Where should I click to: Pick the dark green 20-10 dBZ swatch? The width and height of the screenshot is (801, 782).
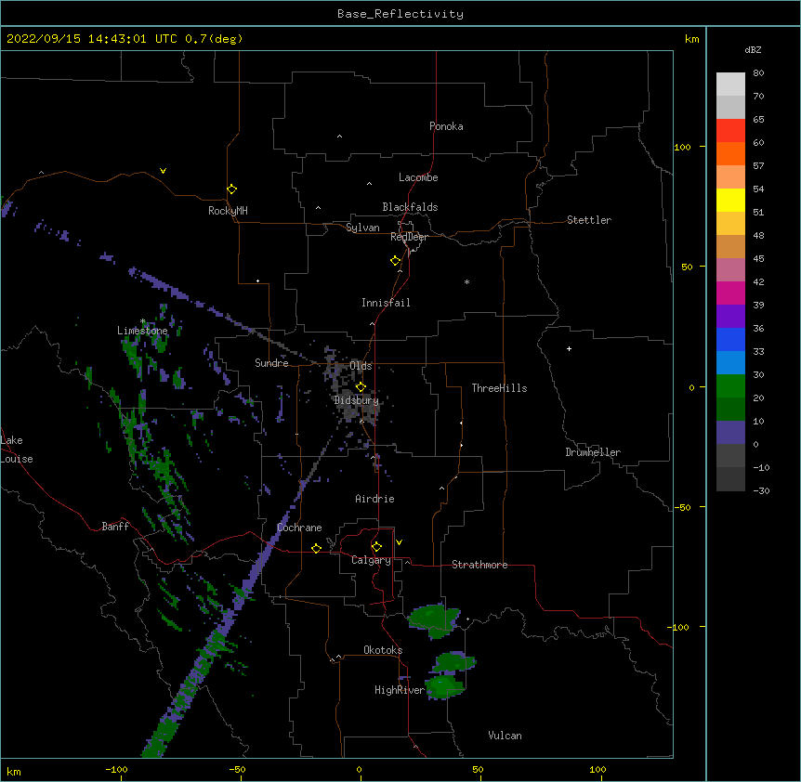point(730,410)
